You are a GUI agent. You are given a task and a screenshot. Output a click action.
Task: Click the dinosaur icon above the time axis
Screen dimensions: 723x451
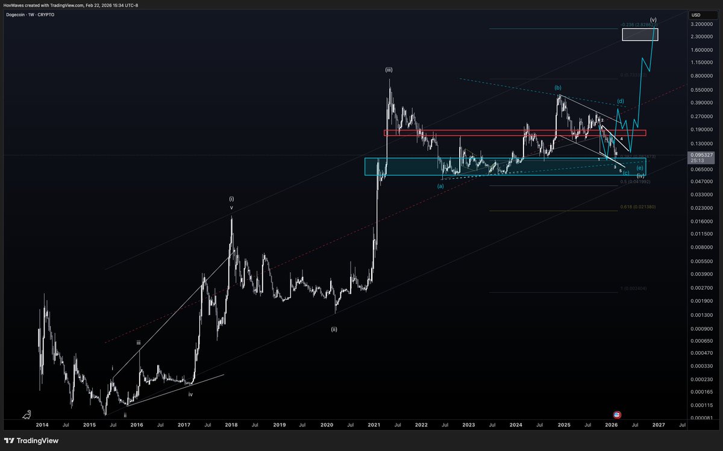point(27,415)
